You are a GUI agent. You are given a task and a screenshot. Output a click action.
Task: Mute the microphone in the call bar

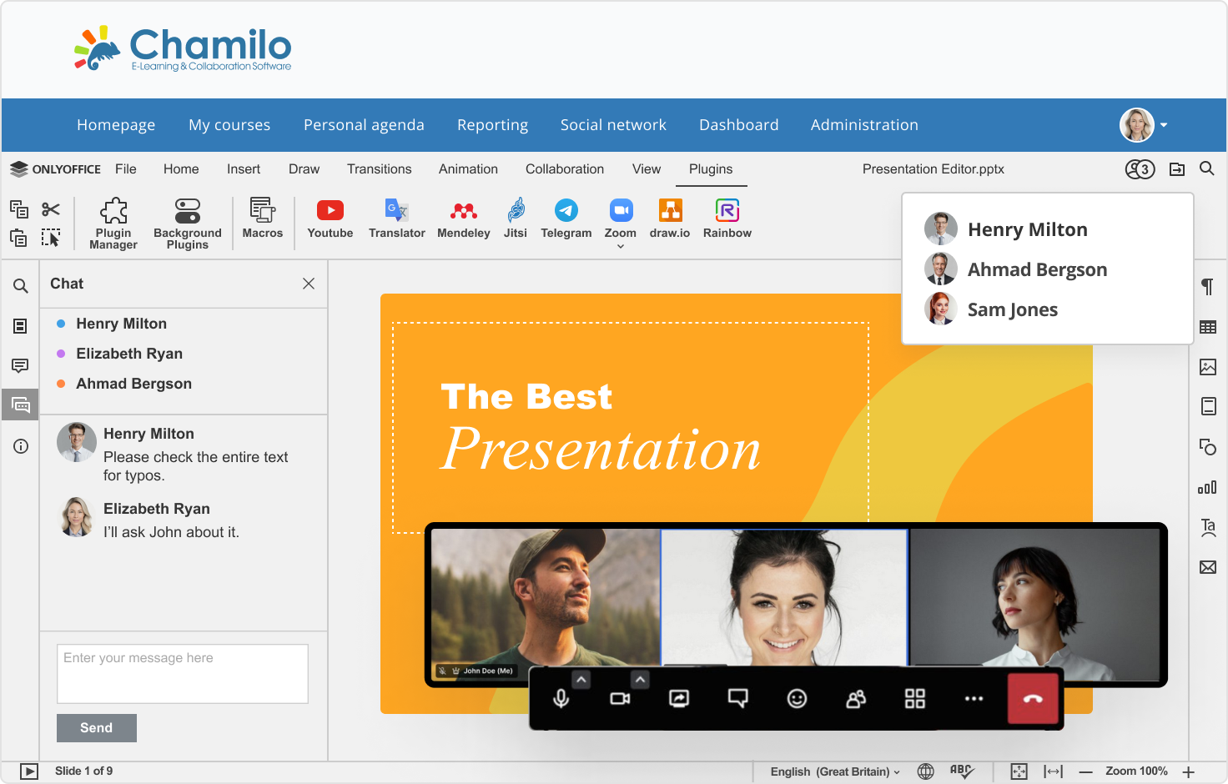[x=561, y=699]
